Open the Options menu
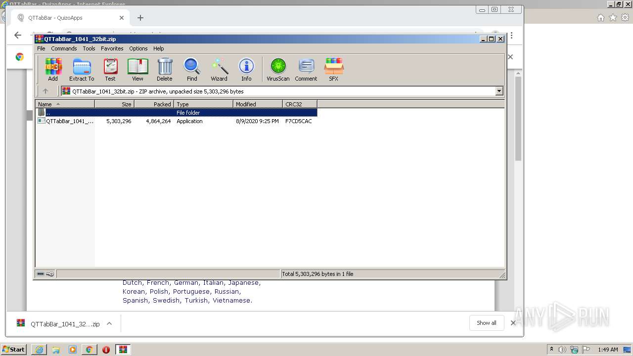This screenshot has height=356, width=633. 138,48
